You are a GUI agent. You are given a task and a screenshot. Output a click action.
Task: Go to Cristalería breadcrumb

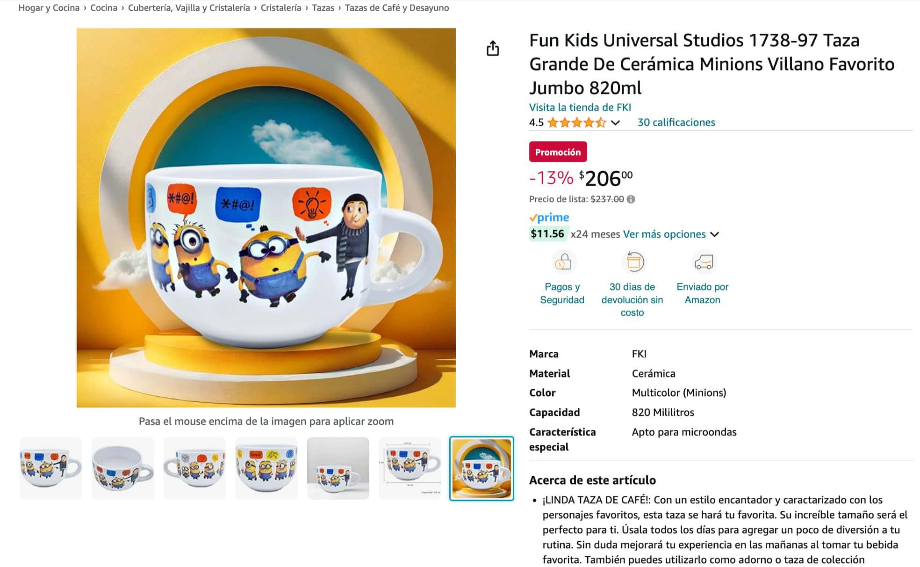[281, 8]
